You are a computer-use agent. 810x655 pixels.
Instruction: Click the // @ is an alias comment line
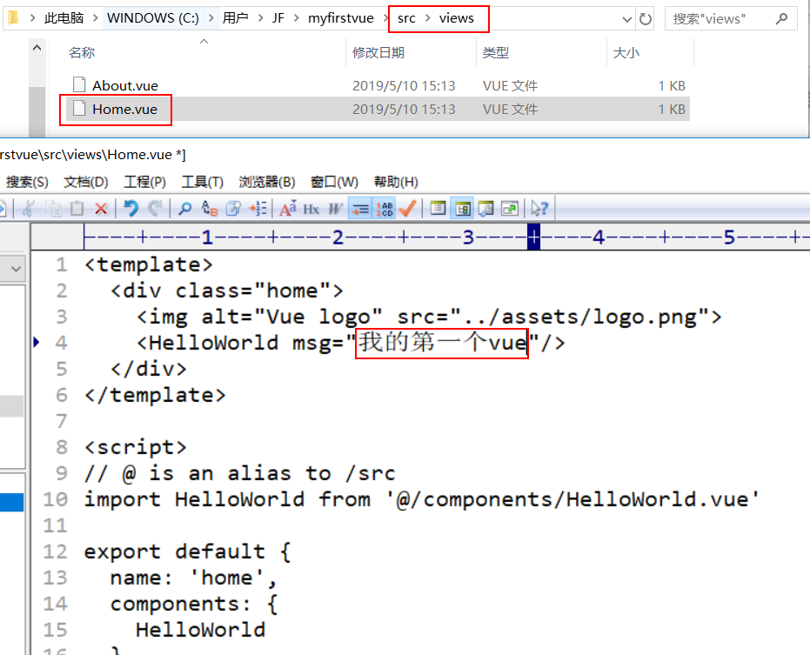coord(240,473)
